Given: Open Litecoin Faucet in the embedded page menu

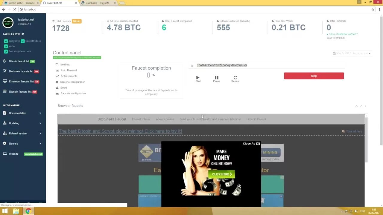Looking at the screenshot, I should coord(256,119).
